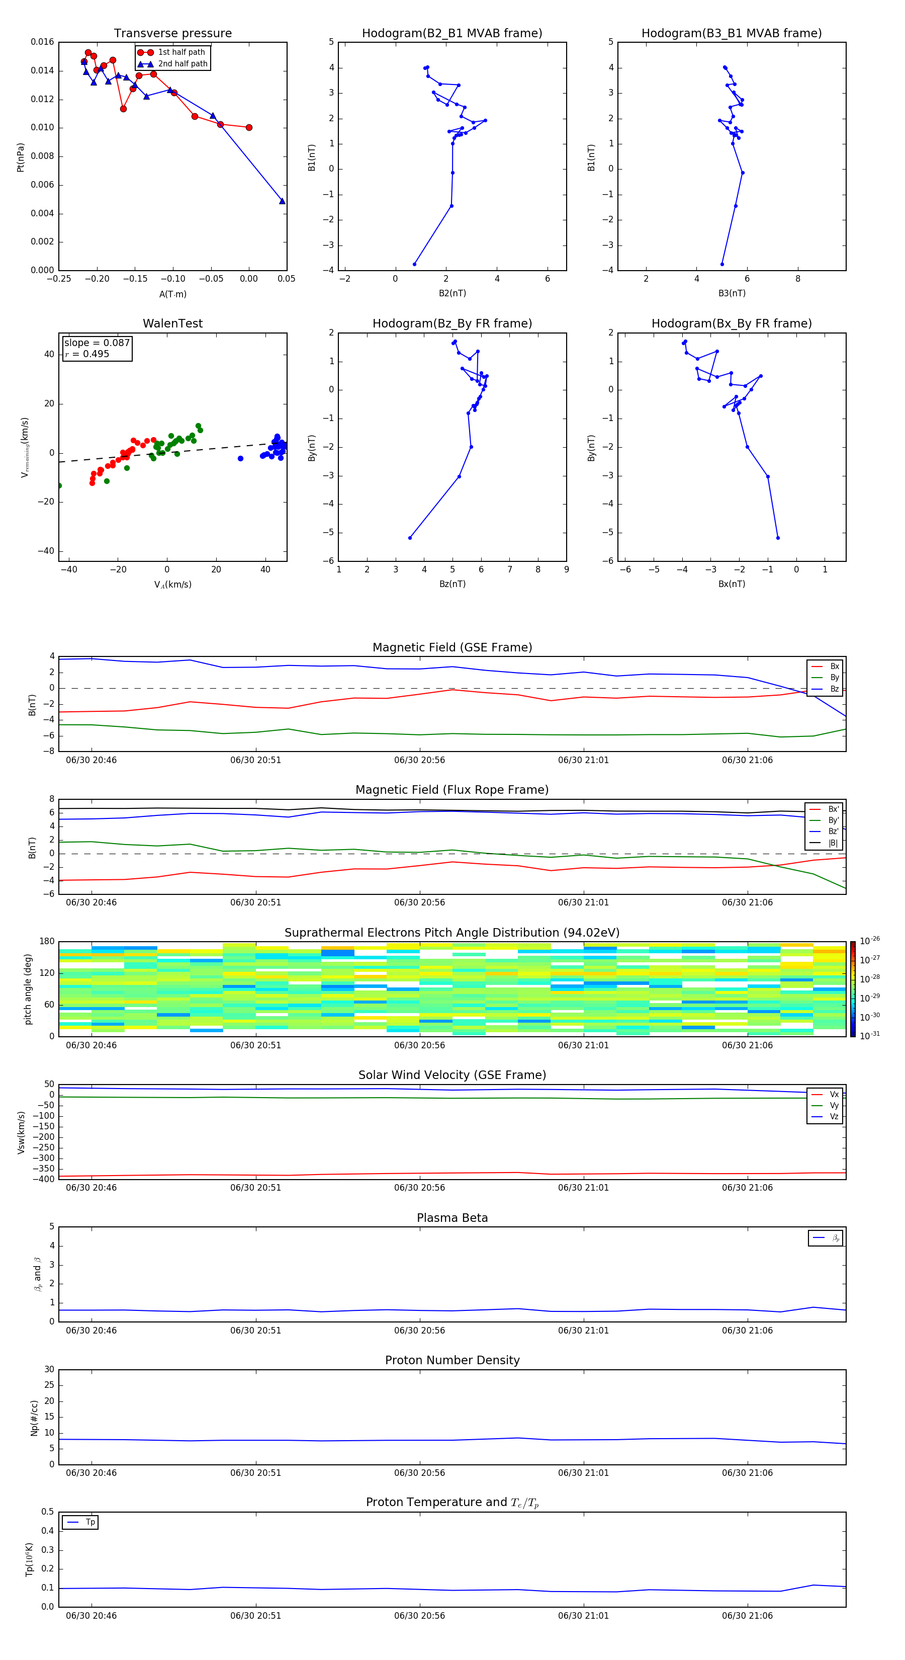The image size is (905, 1660).
Task: Click the "Proton Number Density" title
Action: click(x=452, y=1360)
